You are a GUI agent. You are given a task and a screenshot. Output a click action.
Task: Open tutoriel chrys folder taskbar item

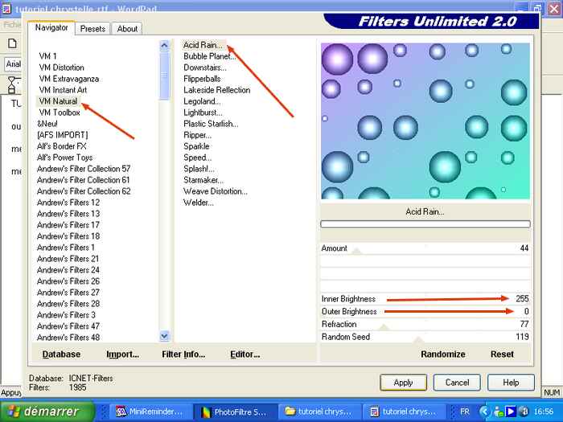(319, 412)
